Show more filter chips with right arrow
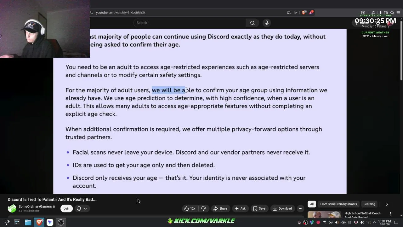Viewport: 403px width, 227px height. click(387, 204)
